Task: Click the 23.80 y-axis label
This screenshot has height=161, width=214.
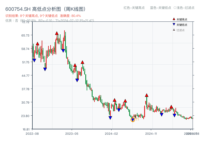Action: [25, 116]
